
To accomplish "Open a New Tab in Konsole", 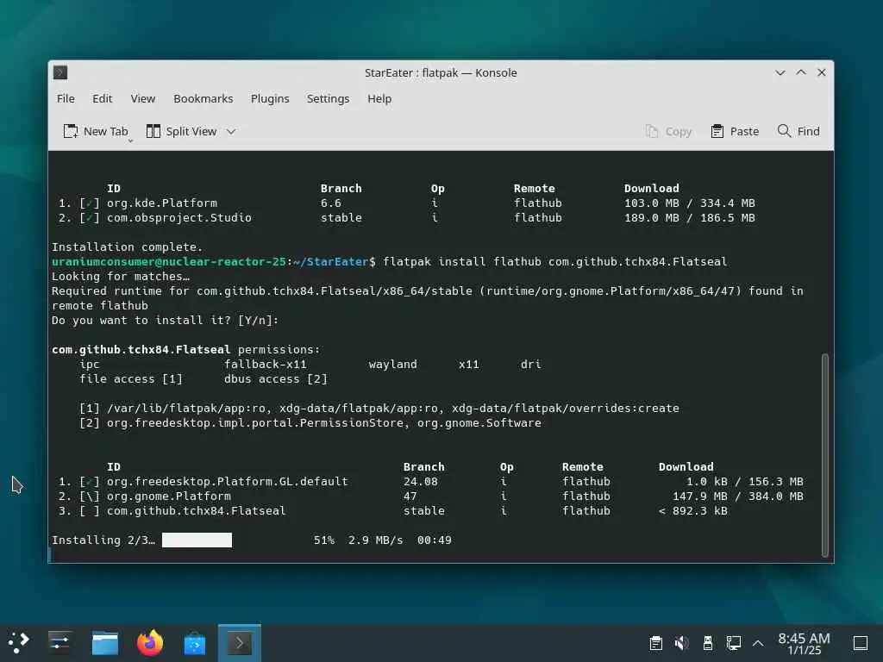I will click(x=95, y=131).
